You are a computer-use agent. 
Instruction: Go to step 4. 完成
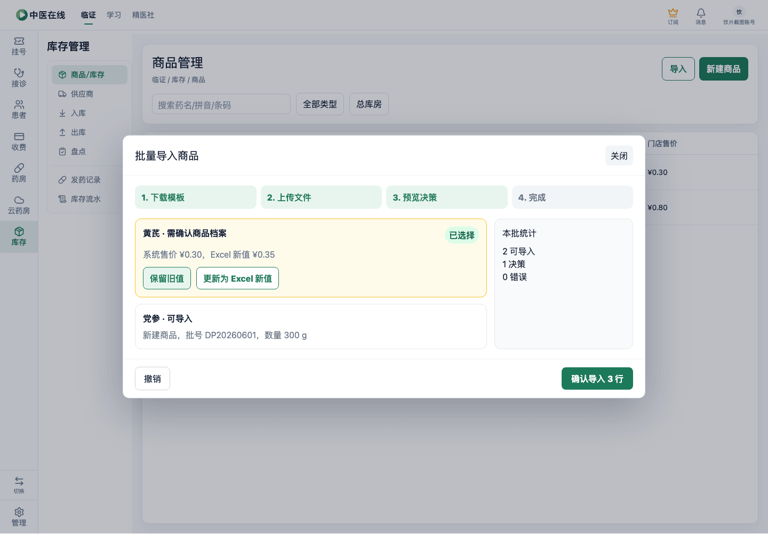point(572,197)
